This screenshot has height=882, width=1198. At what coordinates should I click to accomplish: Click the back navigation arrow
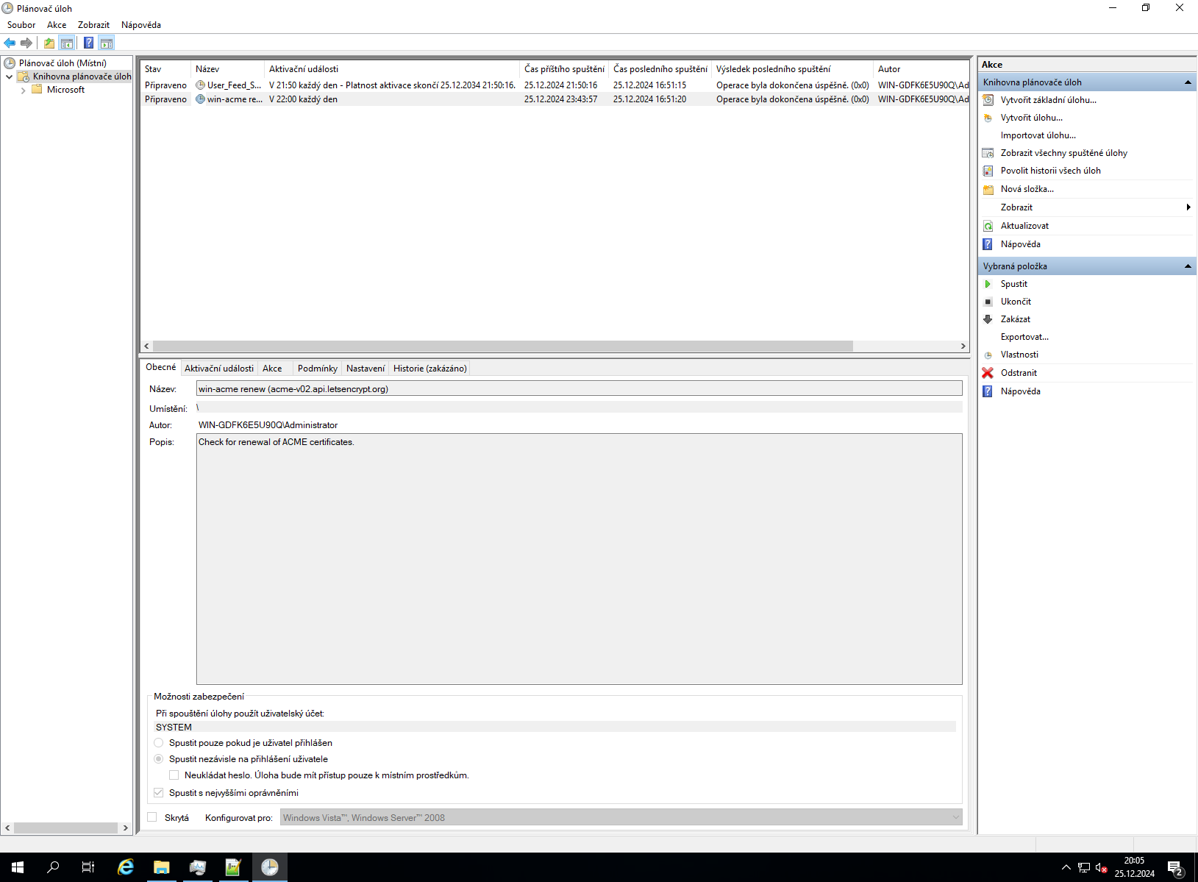[x=10, y=43]
